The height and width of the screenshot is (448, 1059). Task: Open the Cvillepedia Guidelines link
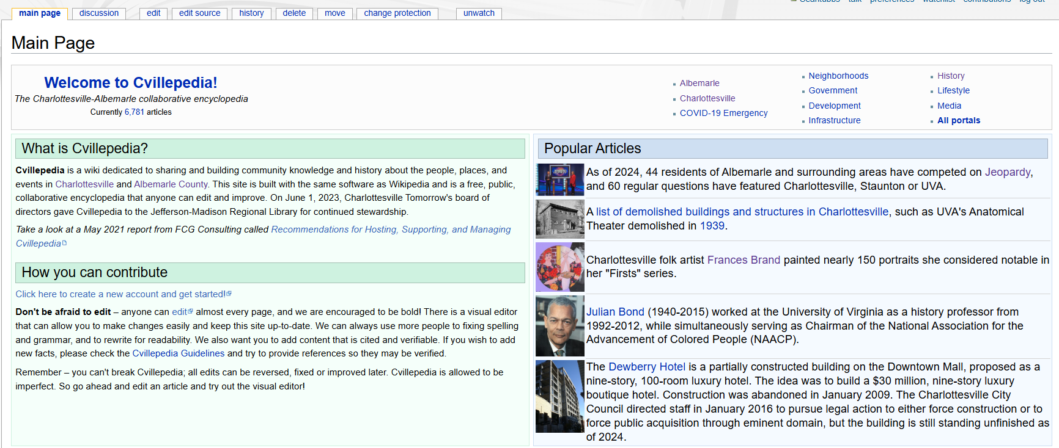point(179,353)
